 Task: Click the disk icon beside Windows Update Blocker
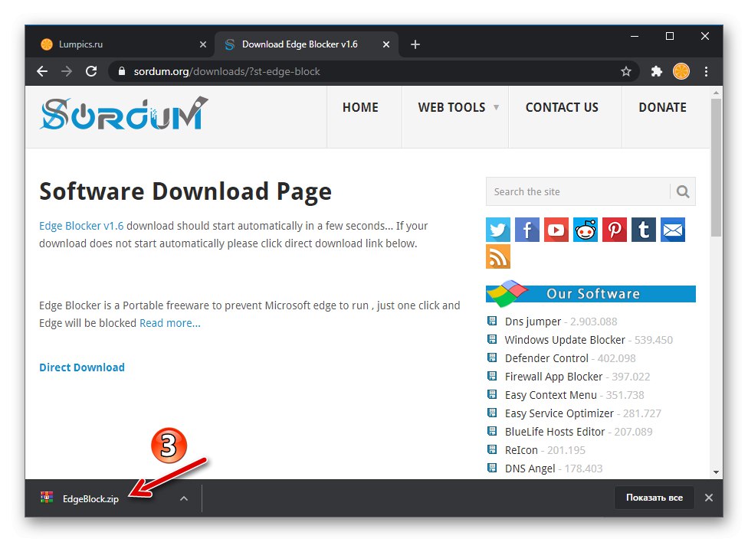[x=492, y=339]
